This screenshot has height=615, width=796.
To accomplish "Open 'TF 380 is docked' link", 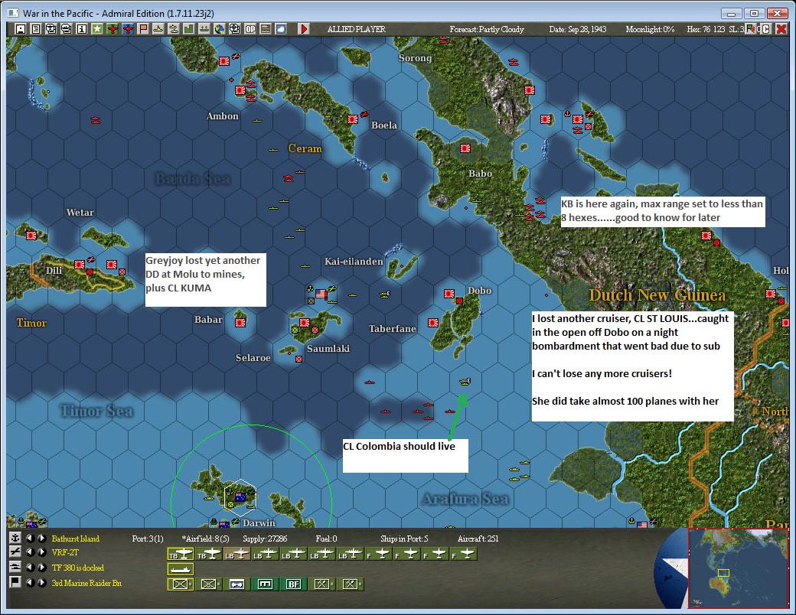I will 77,568.
